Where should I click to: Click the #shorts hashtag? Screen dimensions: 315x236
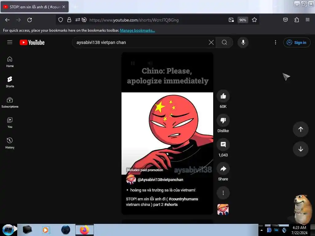171,204
